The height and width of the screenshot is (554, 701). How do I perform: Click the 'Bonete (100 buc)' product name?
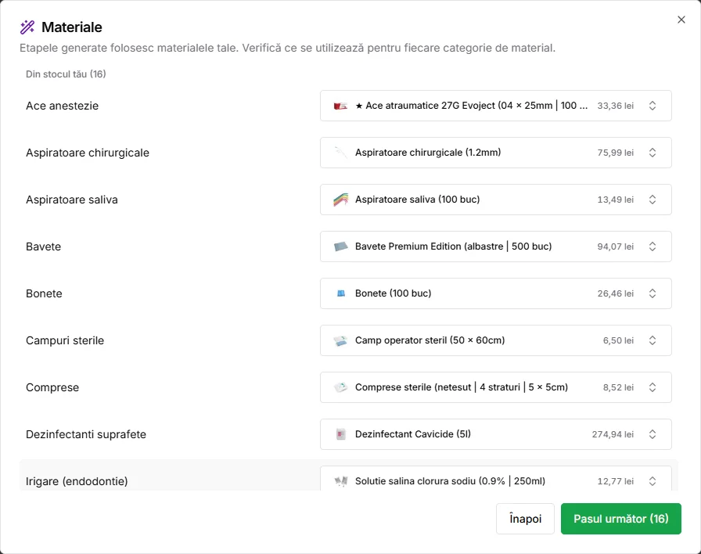[394, 293]
